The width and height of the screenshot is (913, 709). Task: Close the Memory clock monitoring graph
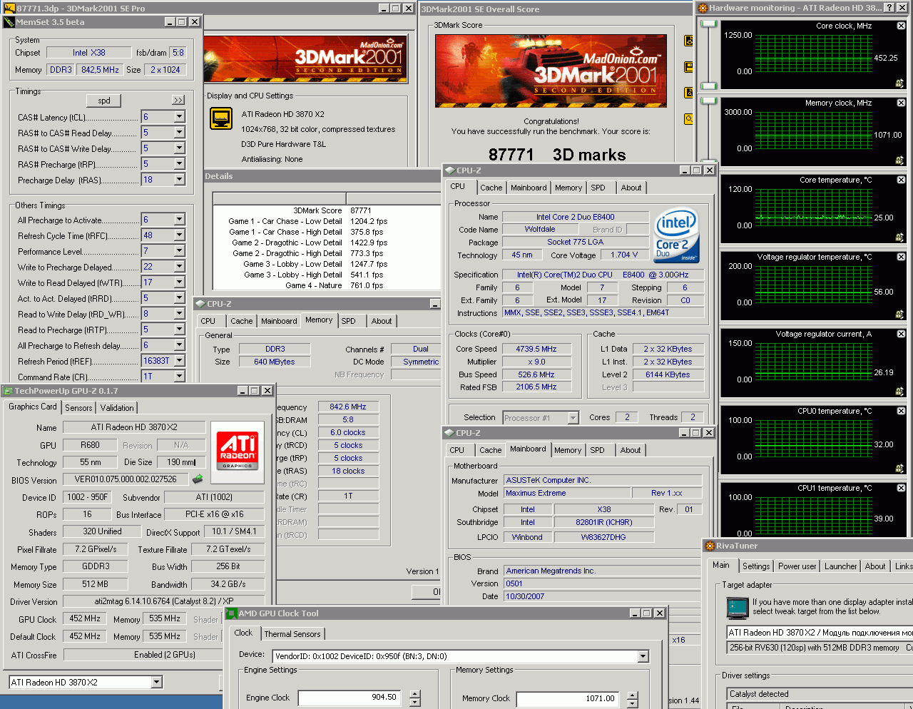(901, 103)
